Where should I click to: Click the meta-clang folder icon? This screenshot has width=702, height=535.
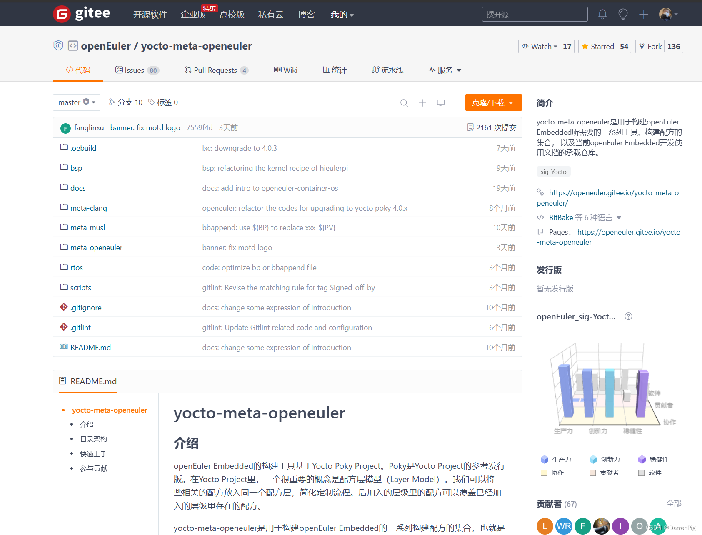coord(64,207)
